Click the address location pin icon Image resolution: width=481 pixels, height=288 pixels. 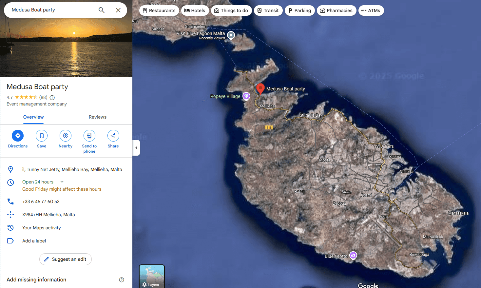(10, 169)
